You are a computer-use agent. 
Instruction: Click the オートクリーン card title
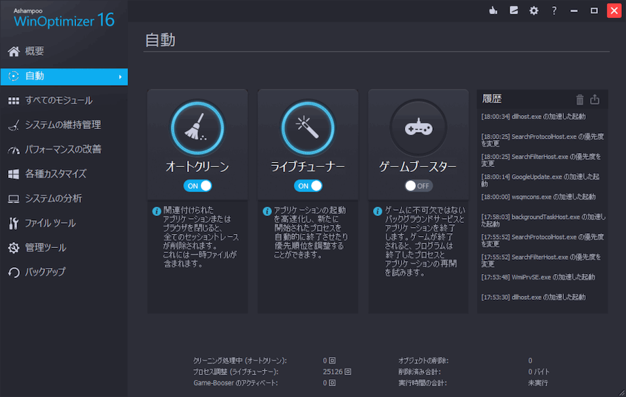tap(197, 167)
